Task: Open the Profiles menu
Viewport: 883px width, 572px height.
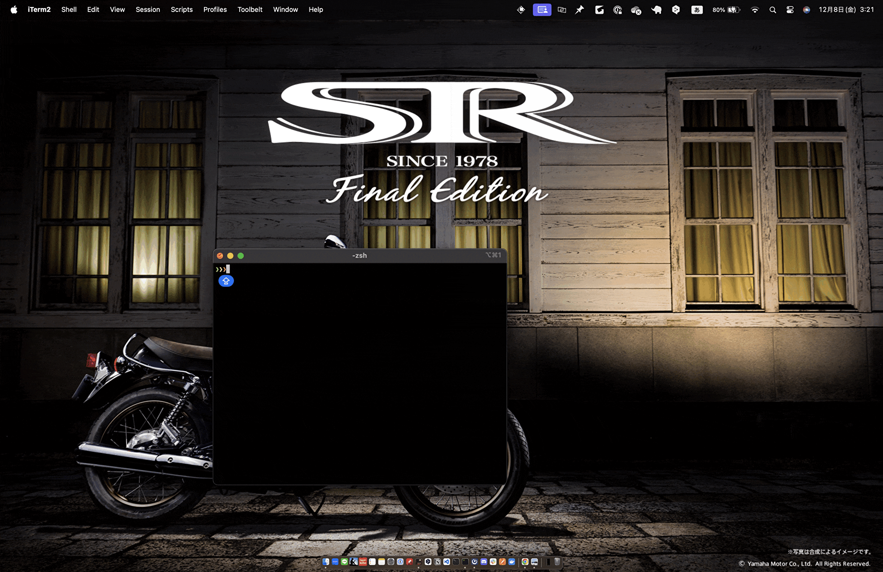Action: point(215,9)
